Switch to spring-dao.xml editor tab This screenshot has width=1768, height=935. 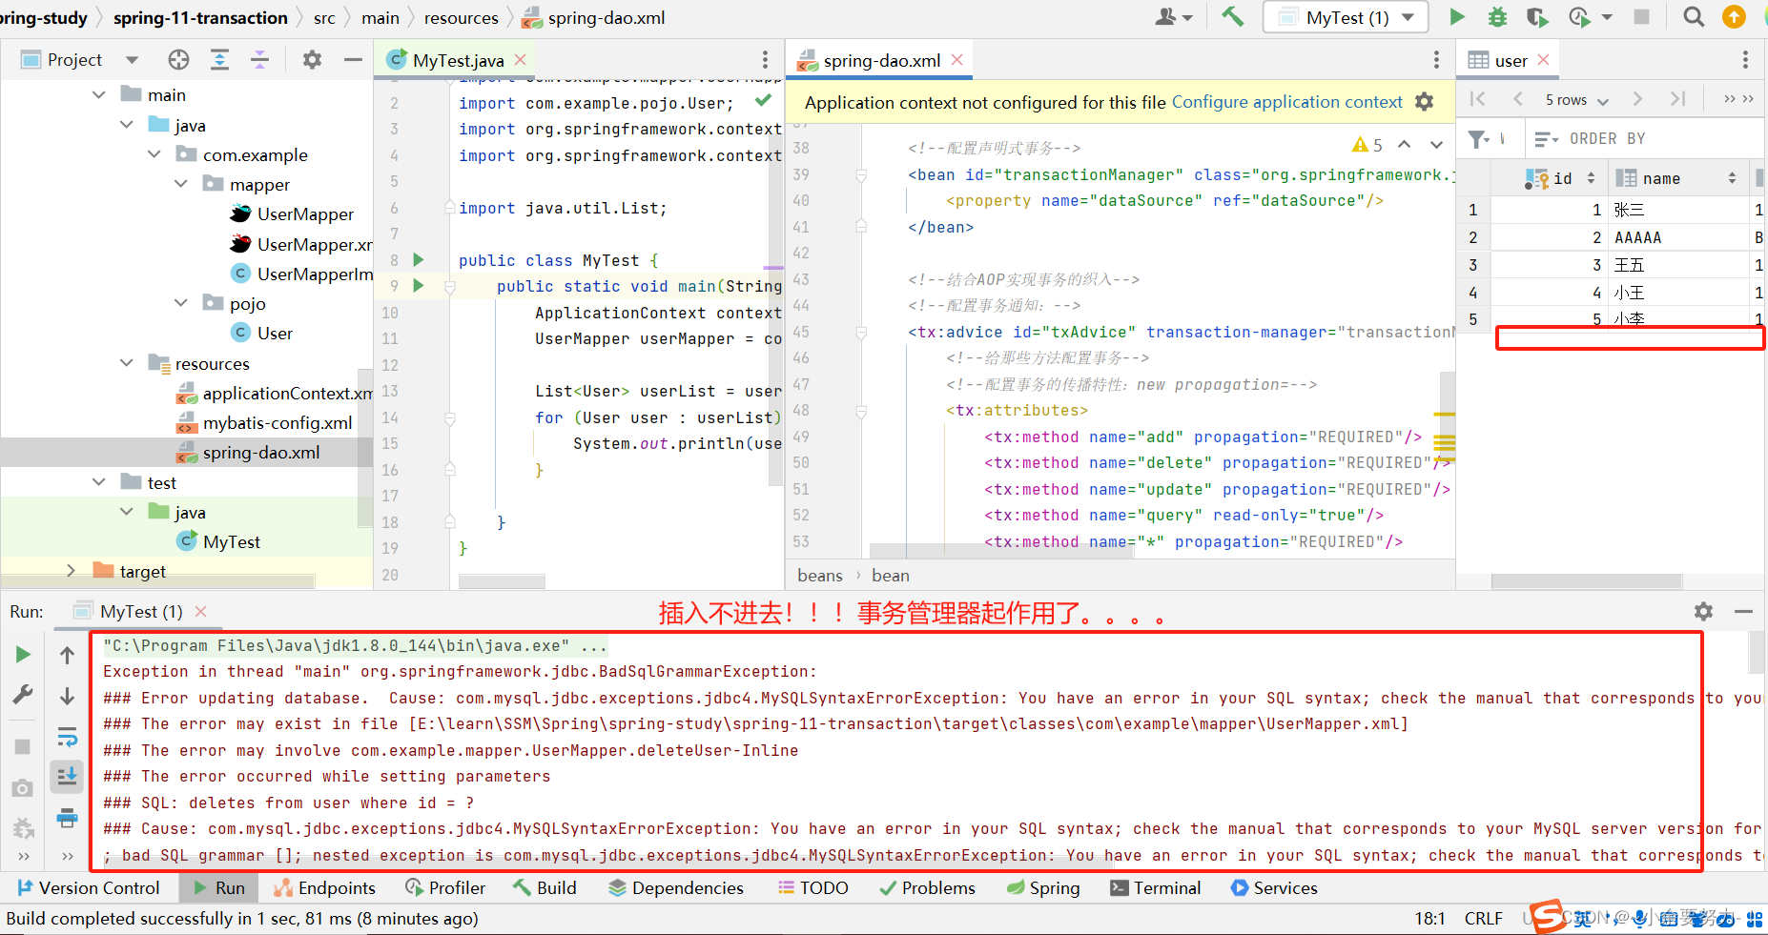881,60
